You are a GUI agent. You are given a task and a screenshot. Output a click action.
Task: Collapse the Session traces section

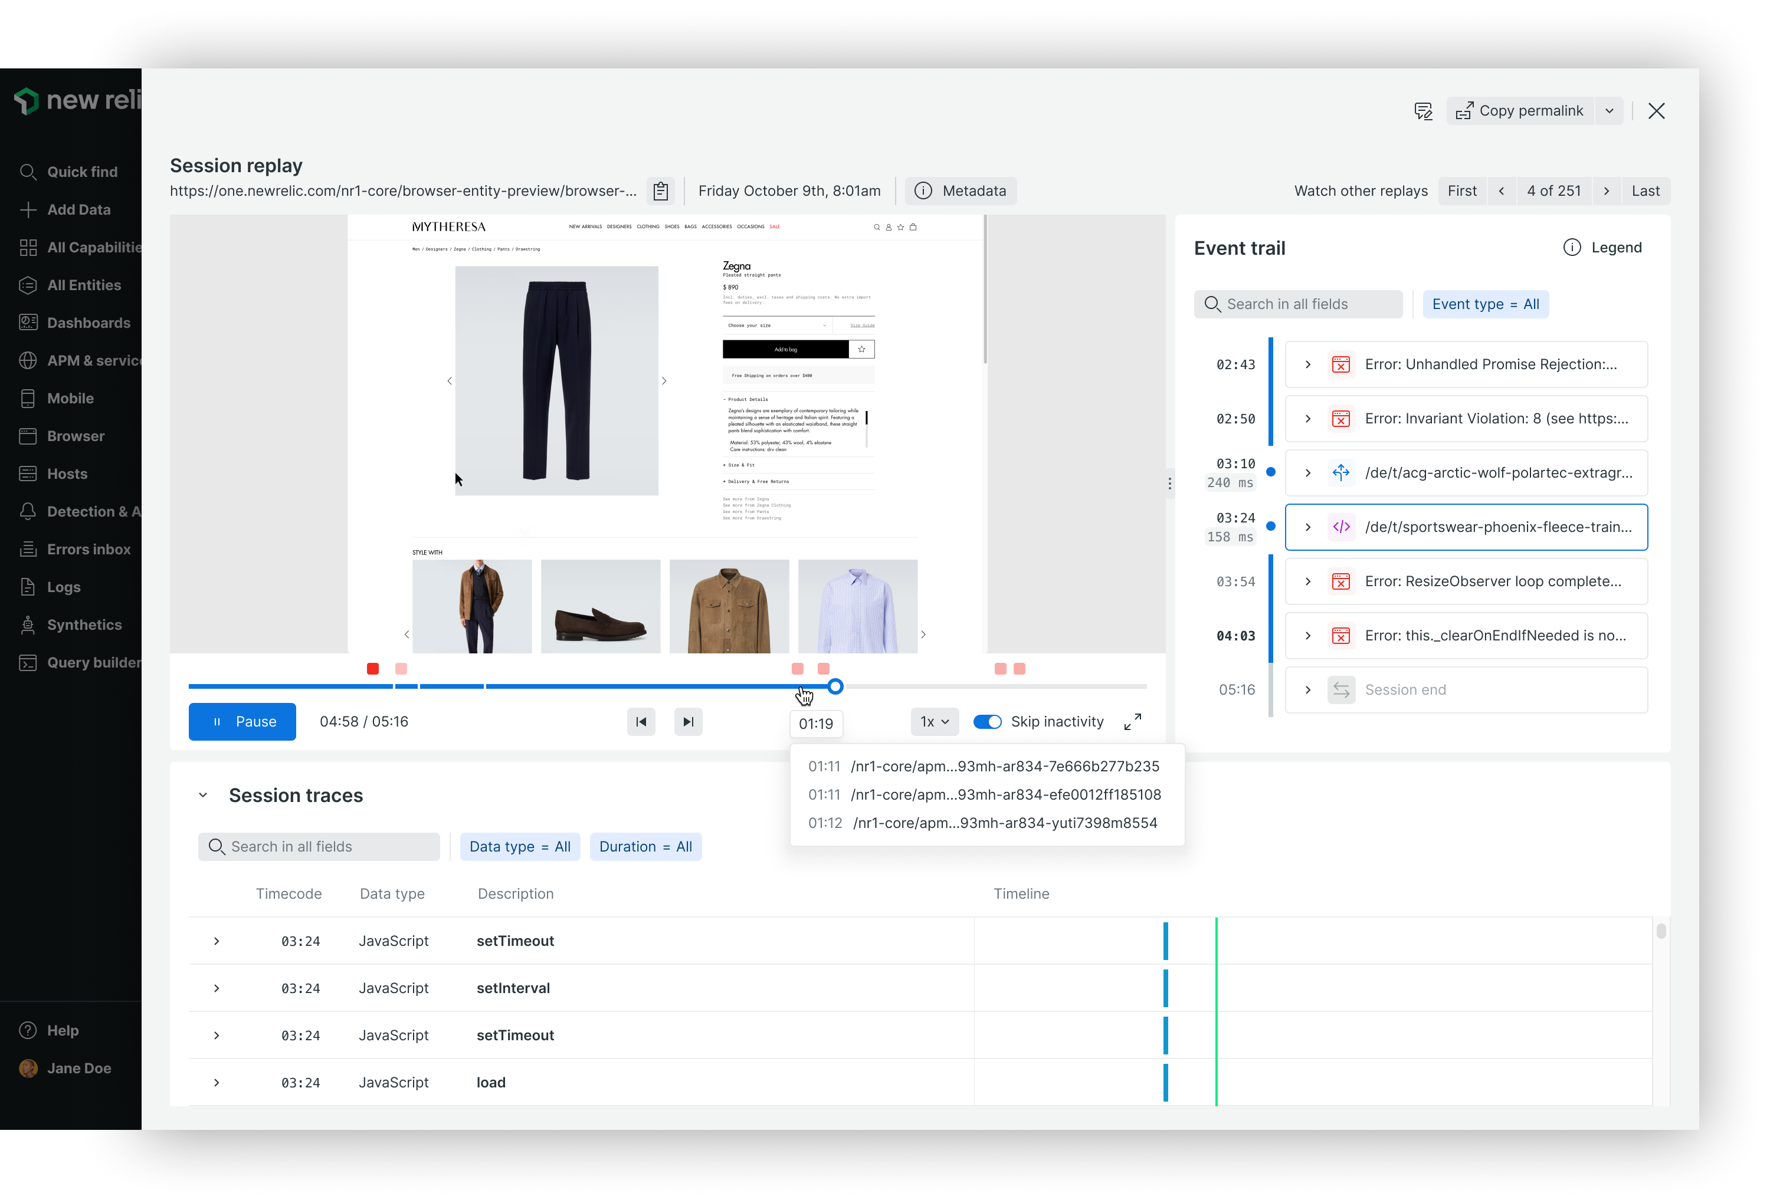click(202, 796)
